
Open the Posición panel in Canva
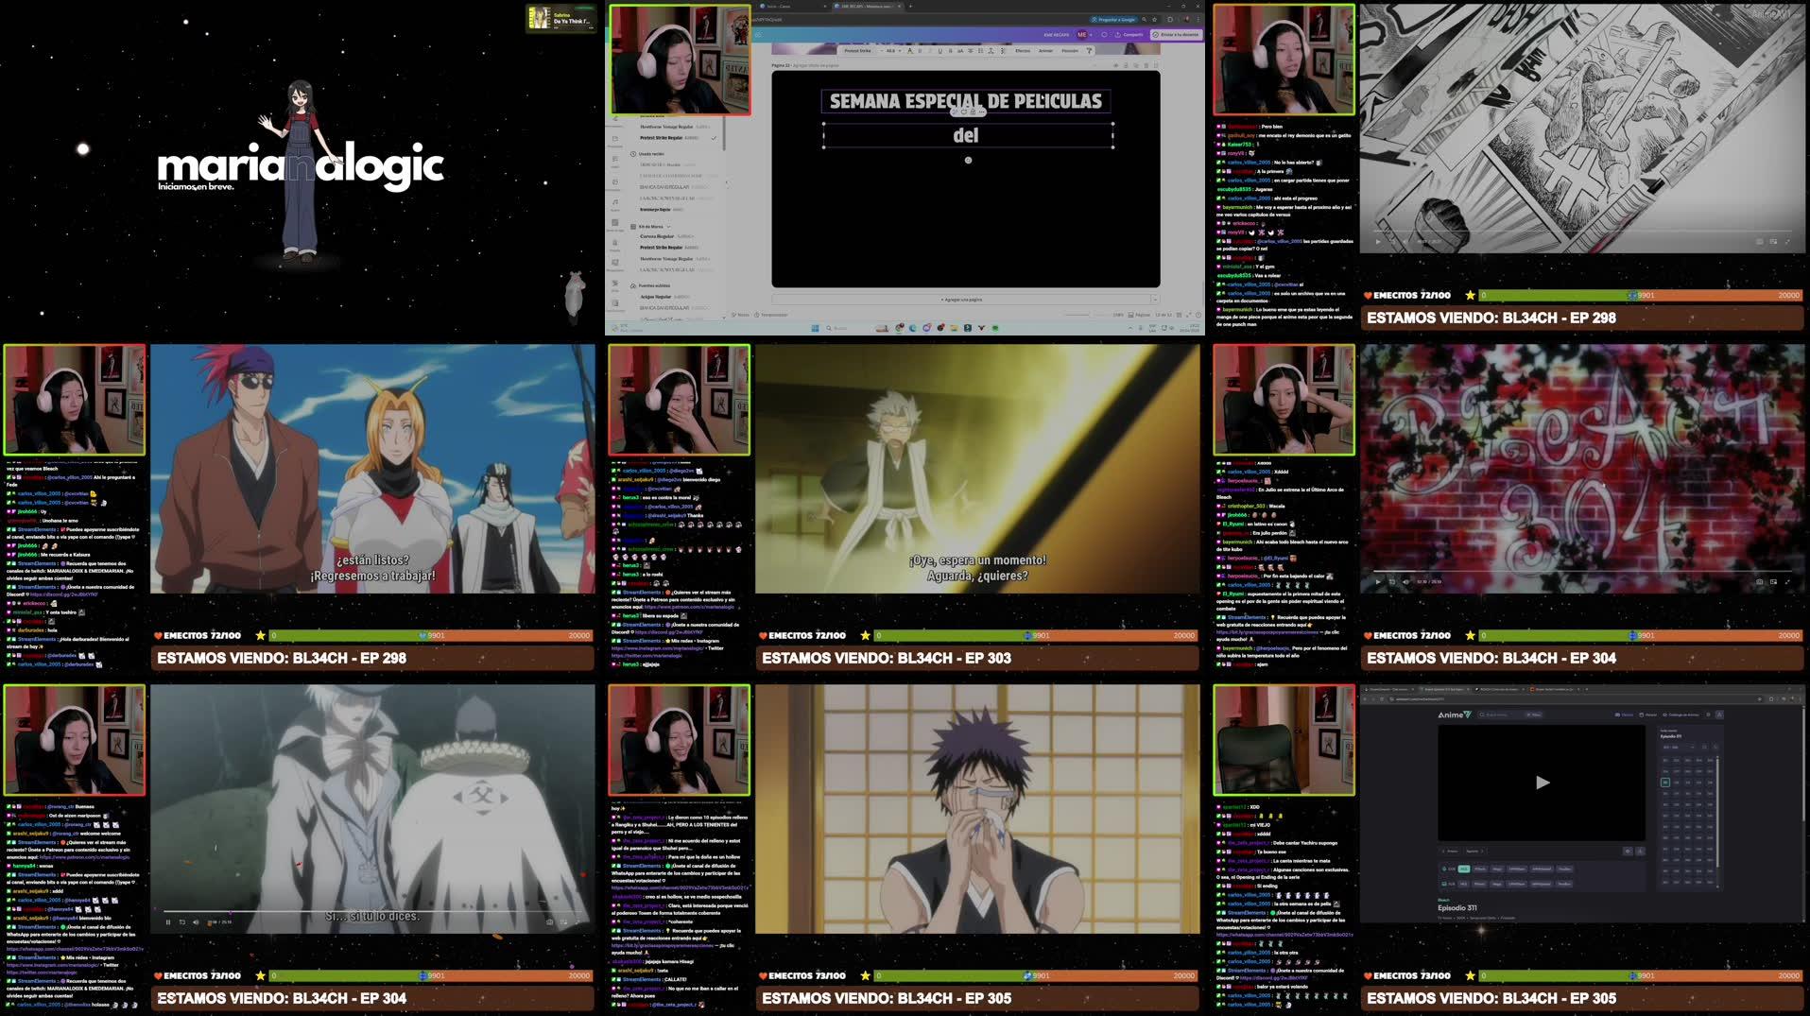(x=1071, y=50)
